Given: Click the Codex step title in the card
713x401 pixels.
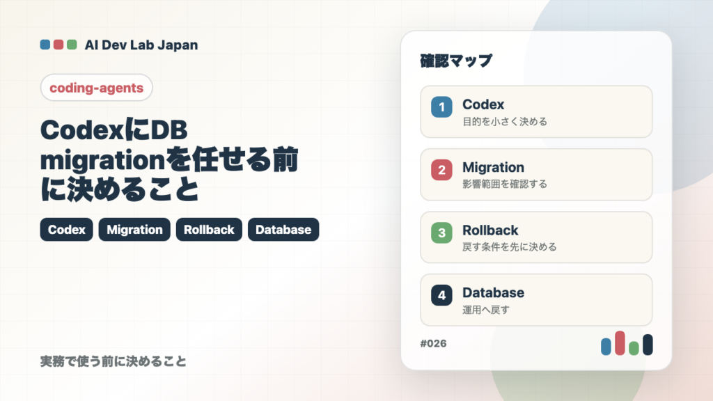Looking at the screenshot, I should point(483,104).
